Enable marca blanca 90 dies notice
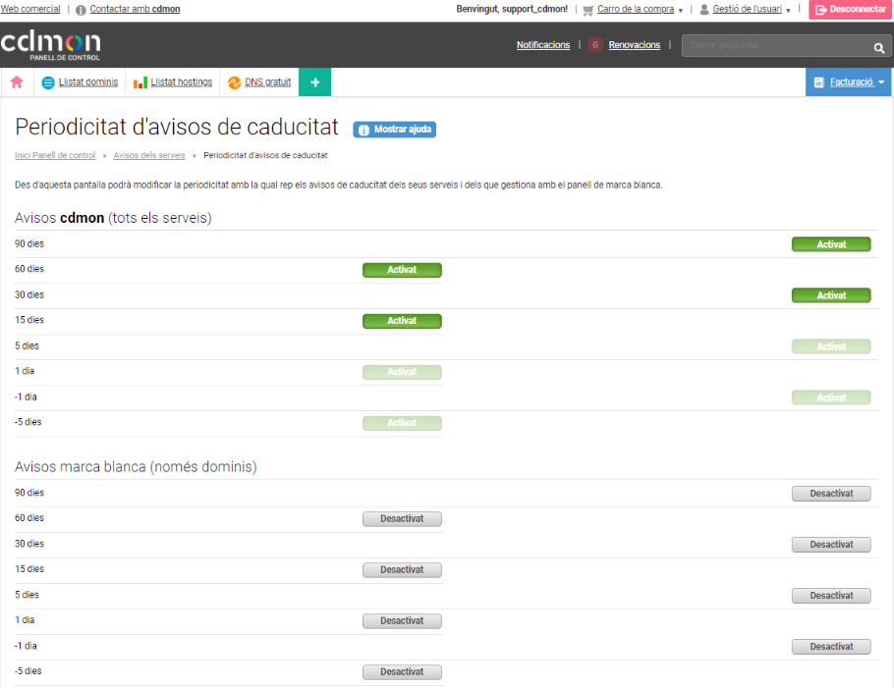894x688 pixels. 831,494
